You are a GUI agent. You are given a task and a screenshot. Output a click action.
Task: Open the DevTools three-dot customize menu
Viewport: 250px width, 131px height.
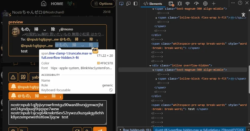tap(233, 3)
